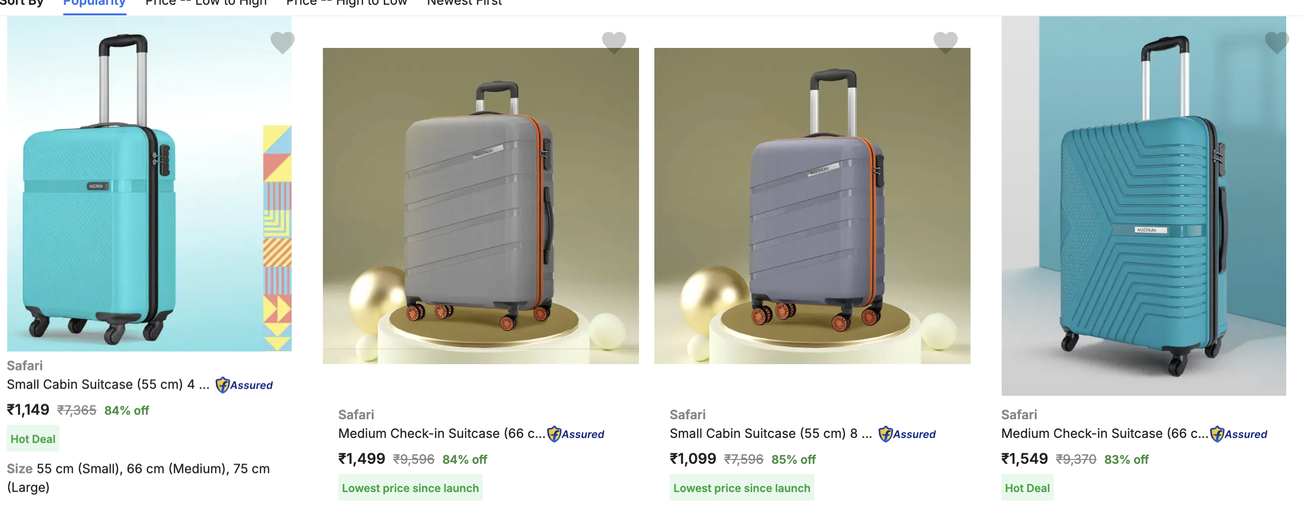1303x505 pixels.
Task: View the grey suitcase image priced ₹1,499
Action: [480, 206]
